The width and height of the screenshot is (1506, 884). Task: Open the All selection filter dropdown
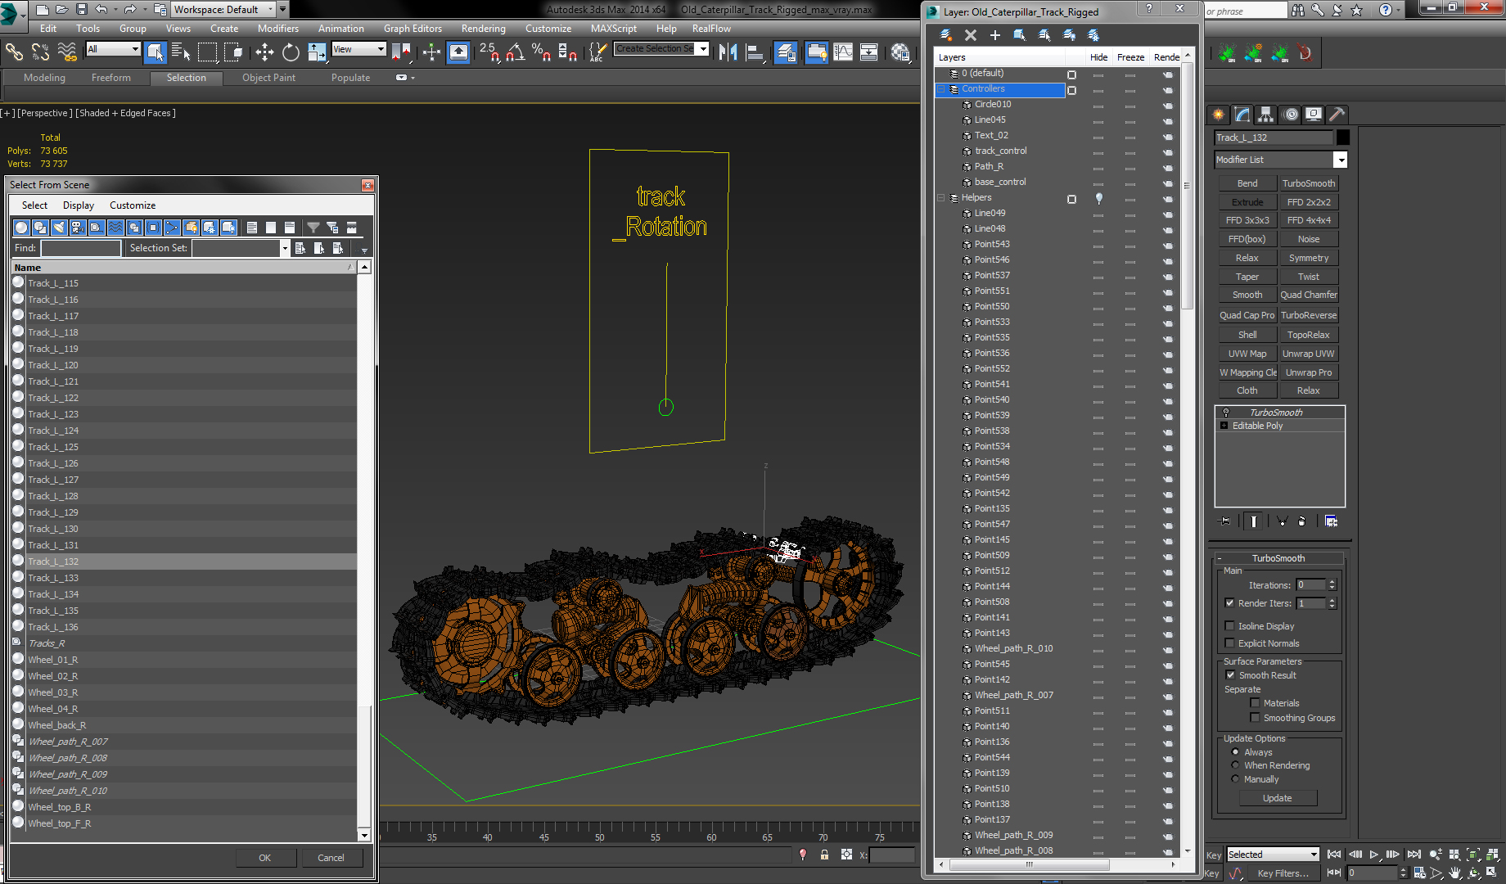coord(135,49)
